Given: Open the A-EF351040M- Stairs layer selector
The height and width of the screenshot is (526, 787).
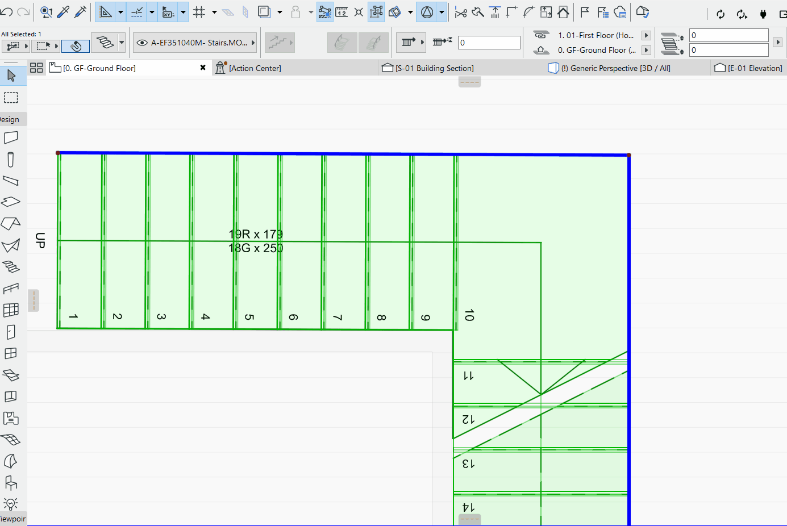Looking at the screenshot, I should (x=195, y=43).
